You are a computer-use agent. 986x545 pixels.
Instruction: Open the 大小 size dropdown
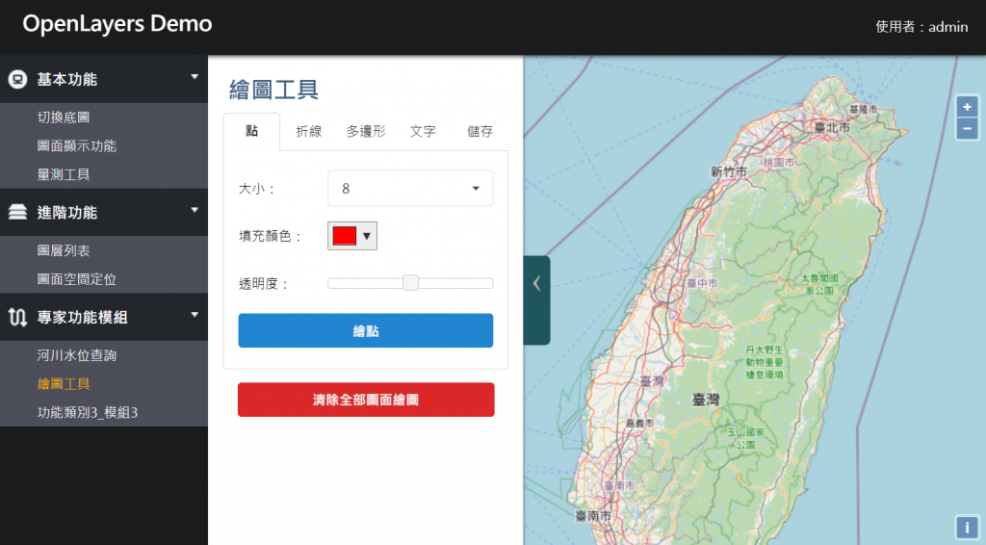(x=410, y=188)
